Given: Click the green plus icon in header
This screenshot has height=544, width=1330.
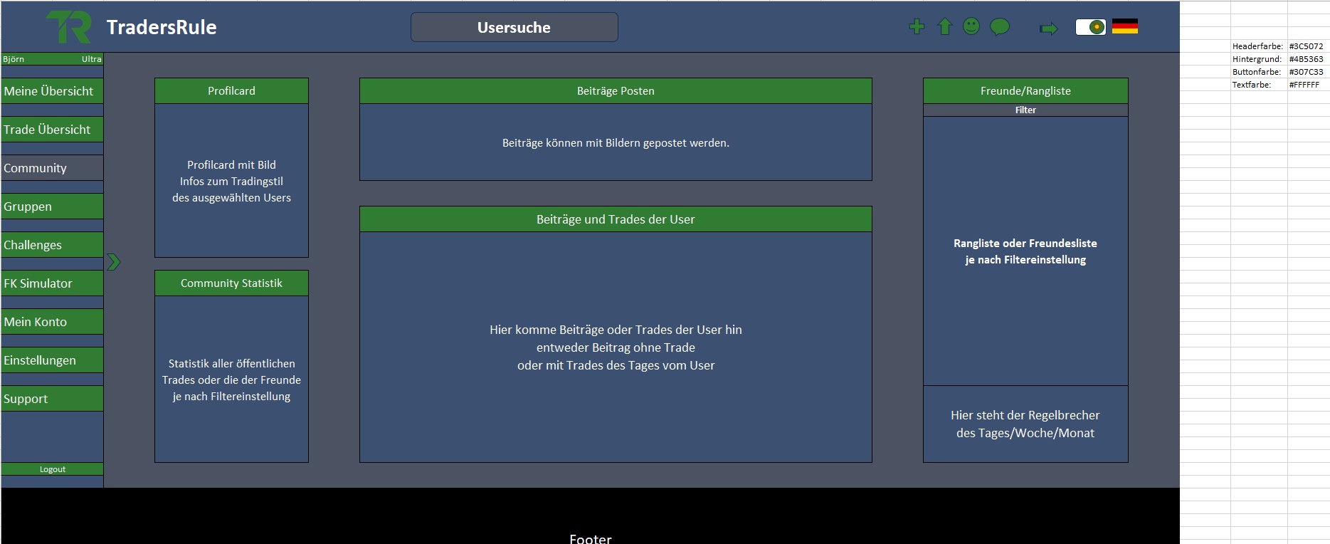Looking at the screenshot, I should (917, 27).
